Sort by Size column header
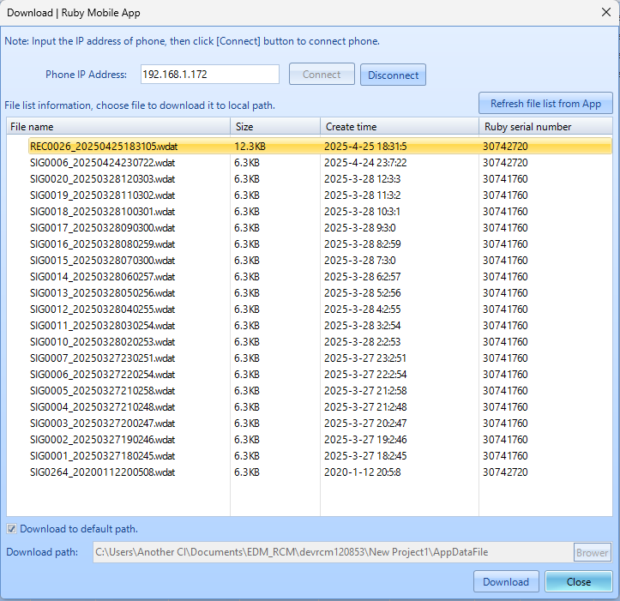620x601 pixels. [275, 127]
